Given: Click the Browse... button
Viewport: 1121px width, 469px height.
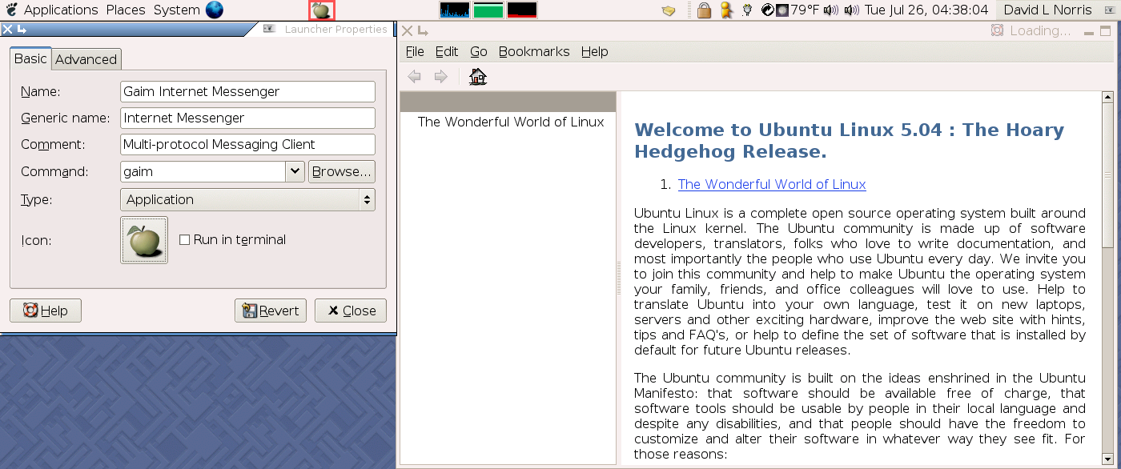Looking at the screenshot, I should [x=342, y=171].
